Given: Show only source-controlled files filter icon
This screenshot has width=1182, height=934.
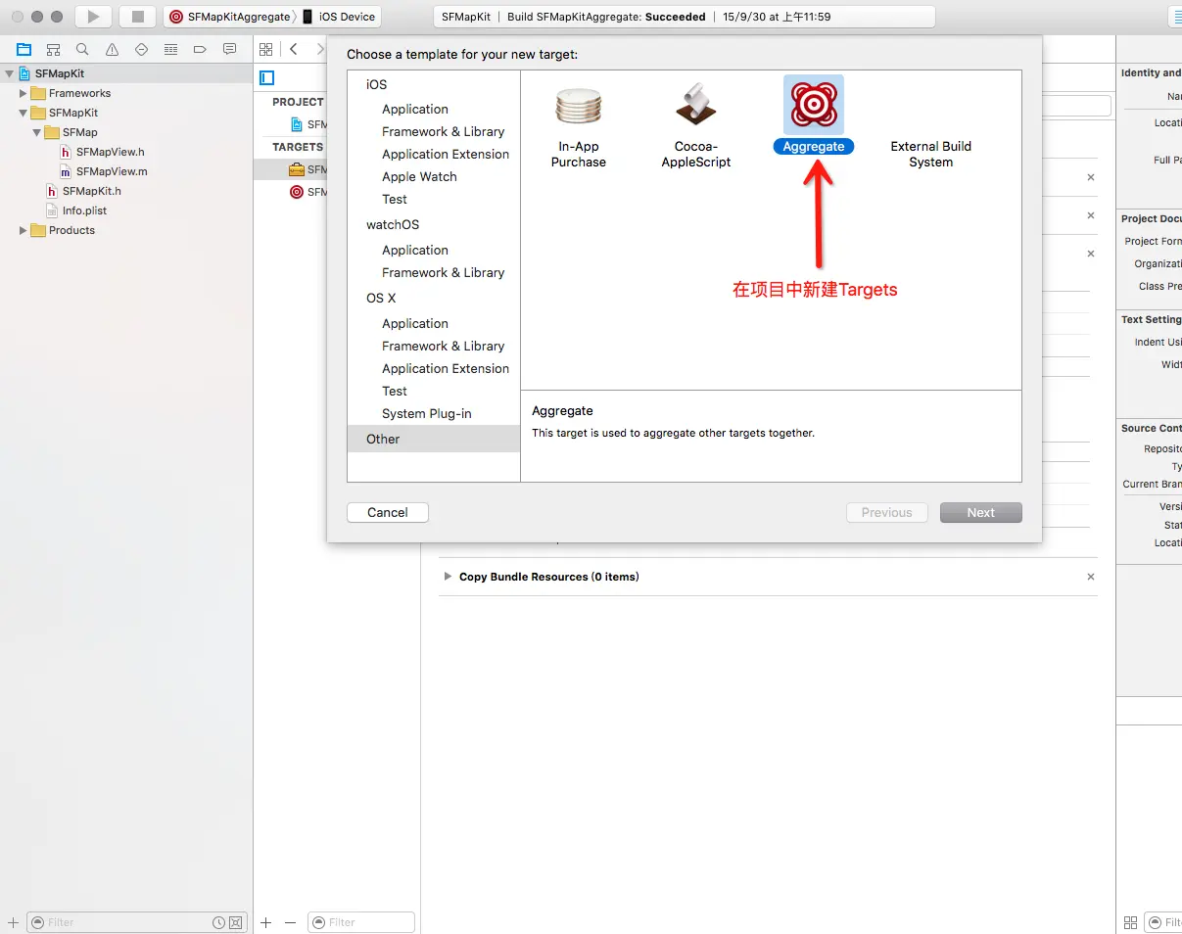Looking at the screenshot, I should point(236,922).
